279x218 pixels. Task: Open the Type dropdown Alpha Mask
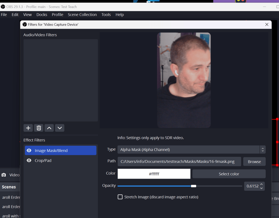tap(192, 150)
